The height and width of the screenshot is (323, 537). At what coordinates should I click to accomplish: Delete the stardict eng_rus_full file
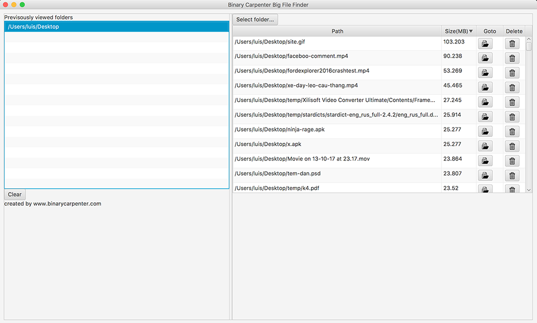click(x=512, y=117)
